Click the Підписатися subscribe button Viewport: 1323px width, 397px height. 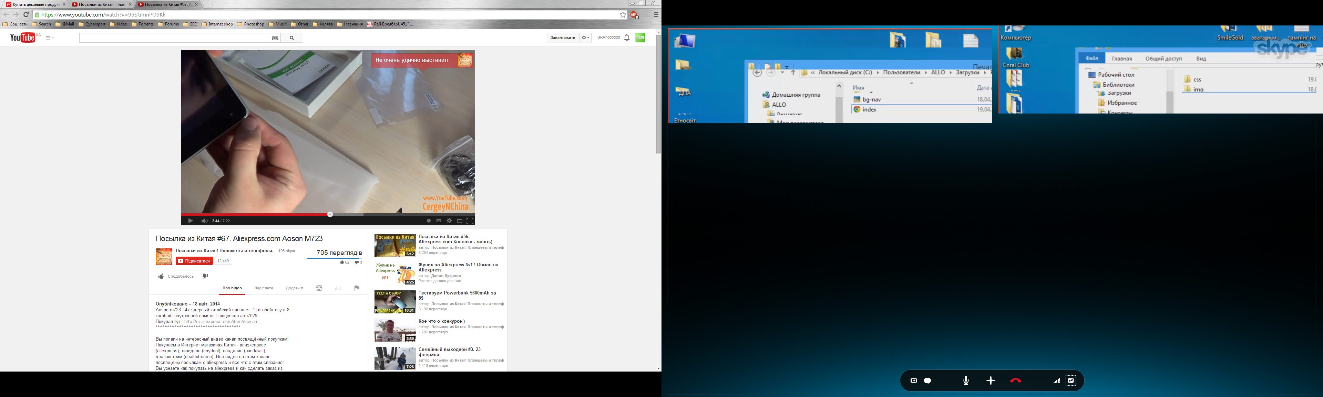click(x=194, y=261)
